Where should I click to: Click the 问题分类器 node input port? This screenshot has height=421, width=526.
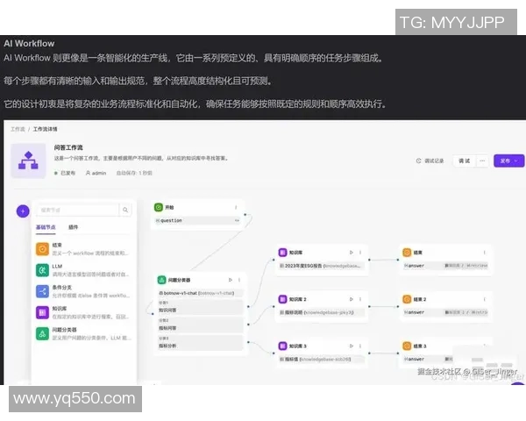pyautogui.click(x=153, y=314)
